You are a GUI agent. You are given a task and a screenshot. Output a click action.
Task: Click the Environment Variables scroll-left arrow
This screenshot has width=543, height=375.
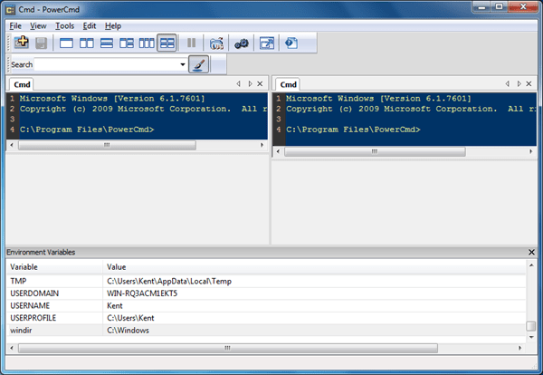coord(12,348)
